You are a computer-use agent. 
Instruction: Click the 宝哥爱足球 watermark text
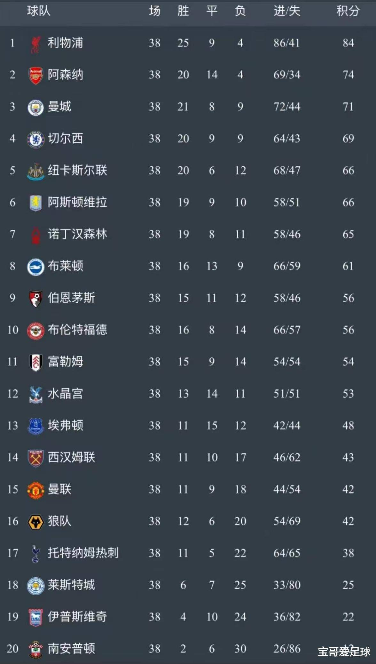pos(344,652)
